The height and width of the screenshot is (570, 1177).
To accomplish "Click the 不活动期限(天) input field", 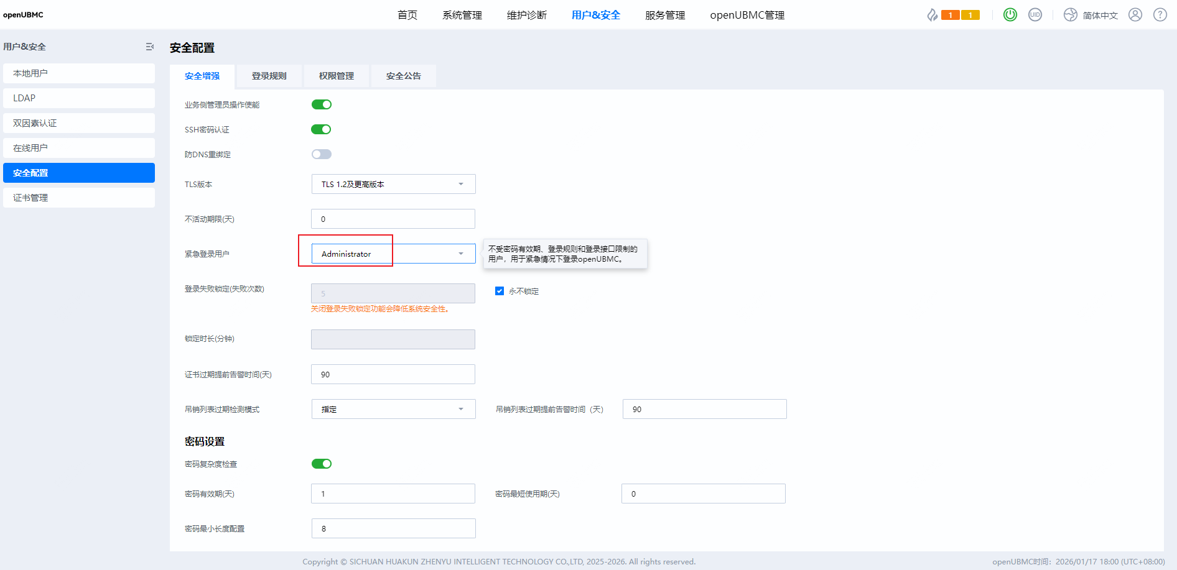I will [393, 219].
